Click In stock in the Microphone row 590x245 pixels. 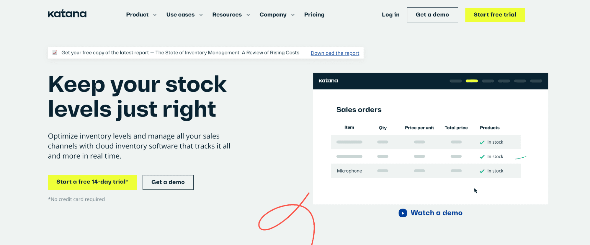pyautogui.click(x=495, y=171)
